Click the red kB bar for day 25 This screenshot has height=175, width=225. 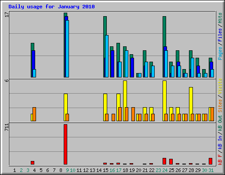[171, 162]
